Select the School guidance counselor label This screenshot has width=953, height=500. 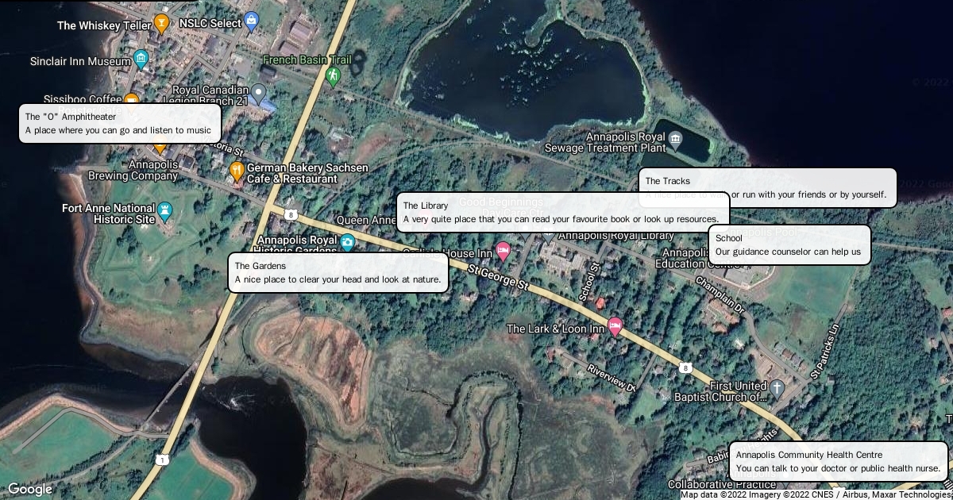click(x=789, y=245)
